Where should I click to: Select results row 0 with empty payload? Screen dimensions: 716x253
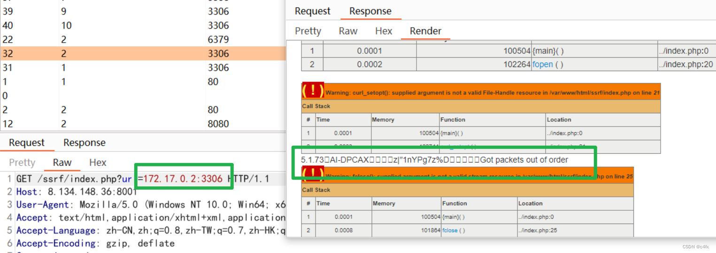[x=143, y=96]
